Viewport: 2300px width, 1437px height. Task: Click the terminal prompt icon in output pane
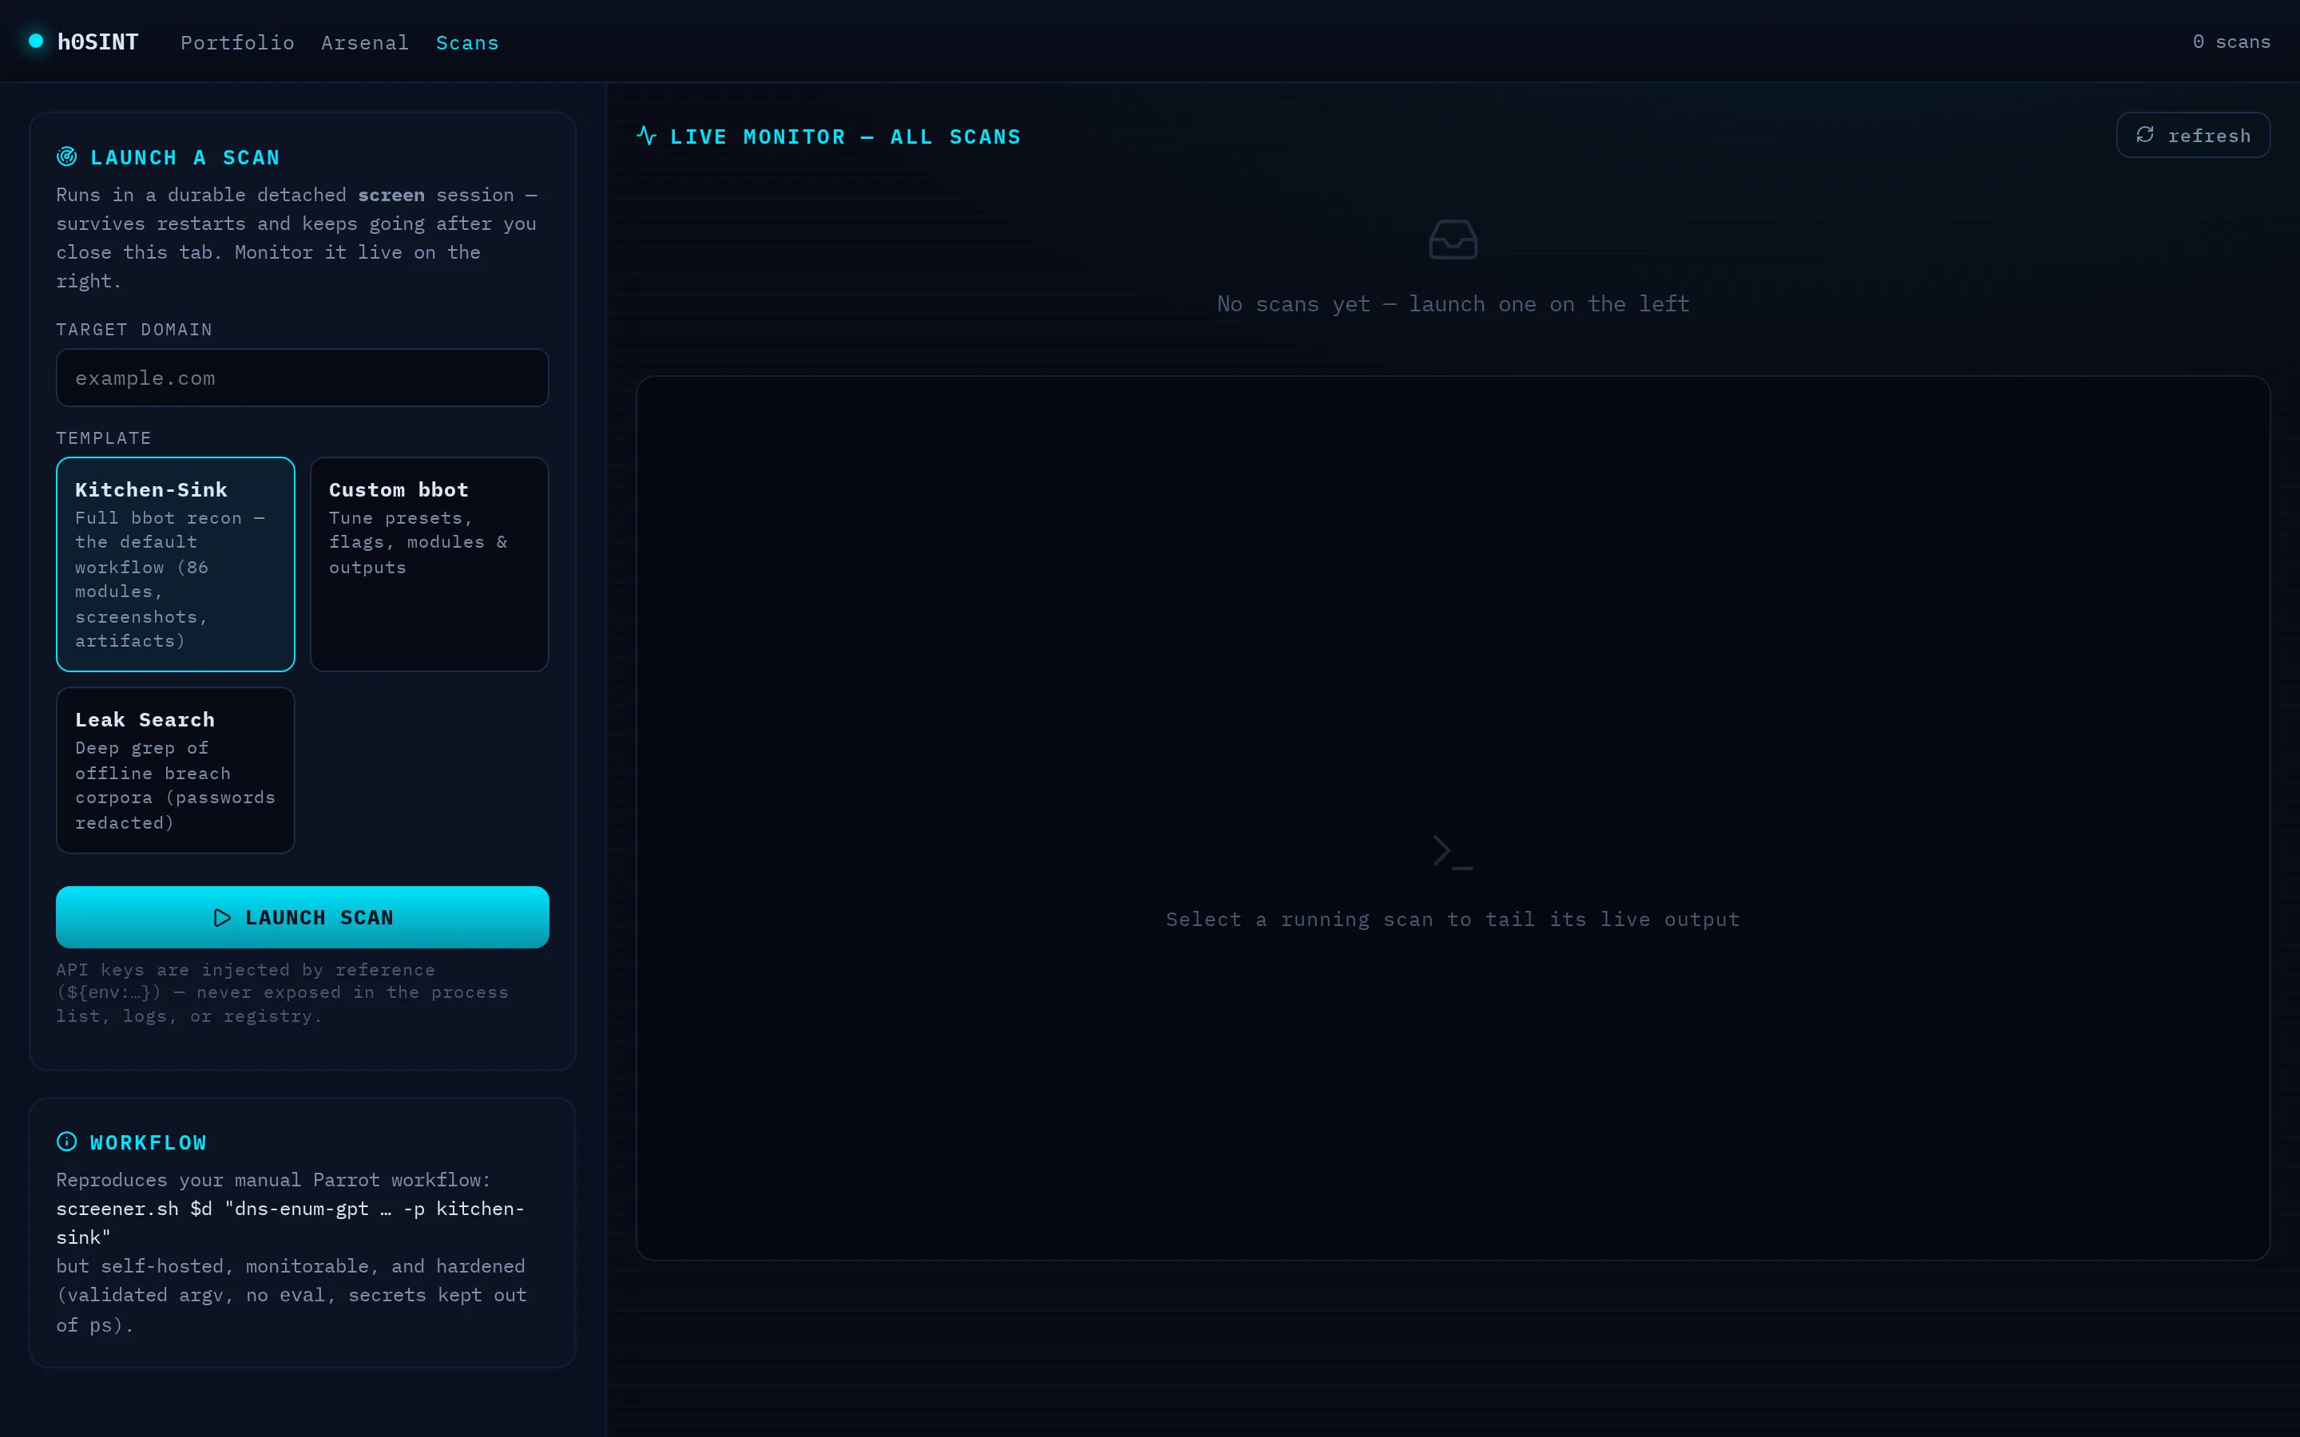coord(1453,852)
